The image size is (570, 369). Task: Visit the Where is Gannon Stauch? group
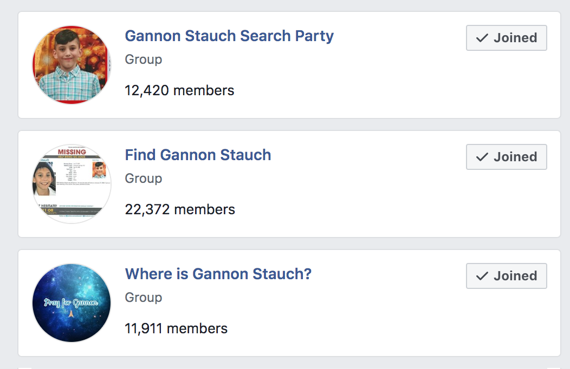(218, 274)
